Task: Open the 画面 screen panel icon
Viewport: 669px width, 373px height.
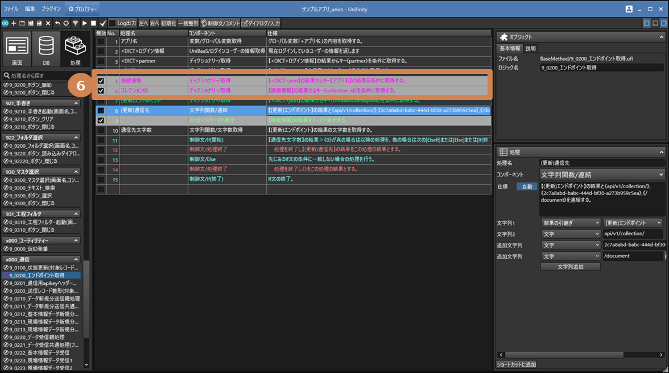Action: click(17, 49)
